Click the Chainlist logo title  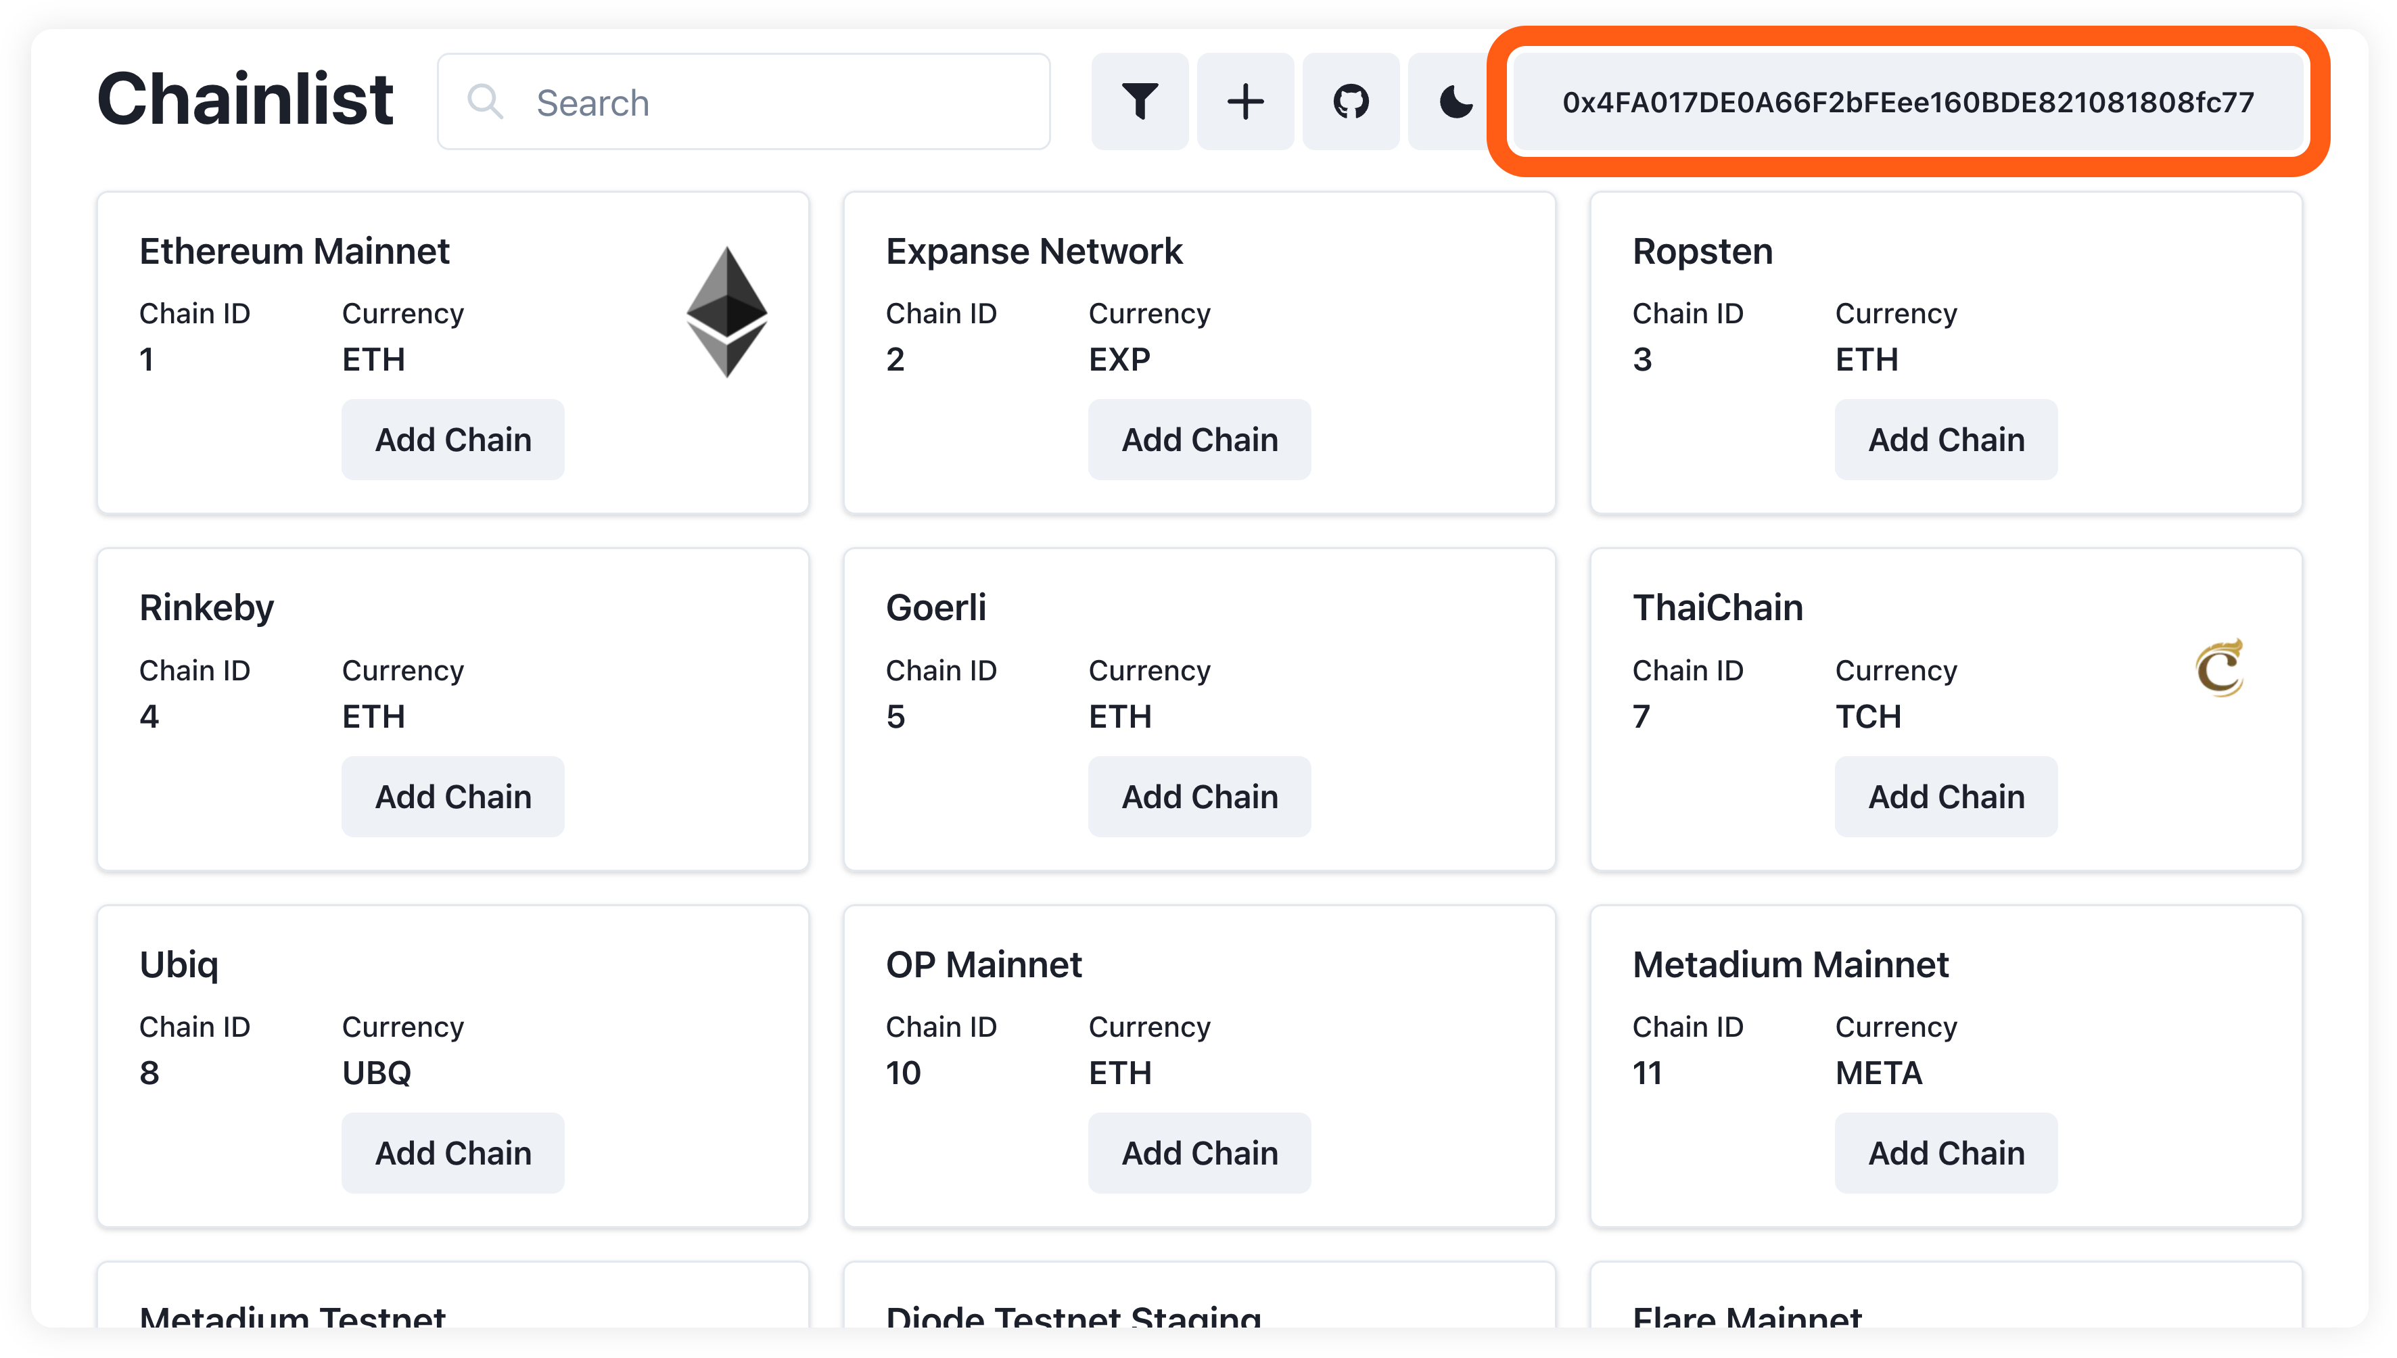(x=246, y=99)
